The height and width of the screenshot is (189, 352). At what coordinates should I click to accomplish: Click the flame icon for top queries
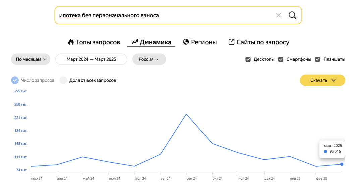coord(71,42)
